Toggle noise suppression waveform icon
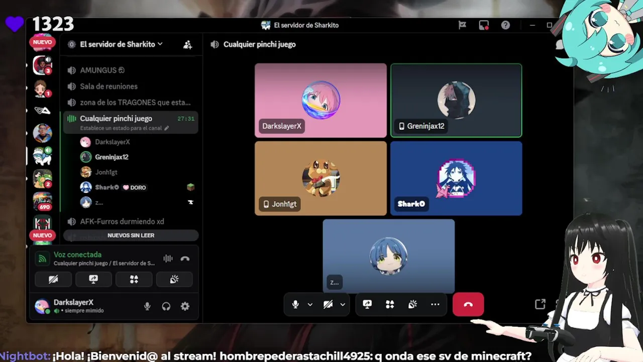Screen dimensions: 643x362 pyautogui.click(x=168, y=258)
